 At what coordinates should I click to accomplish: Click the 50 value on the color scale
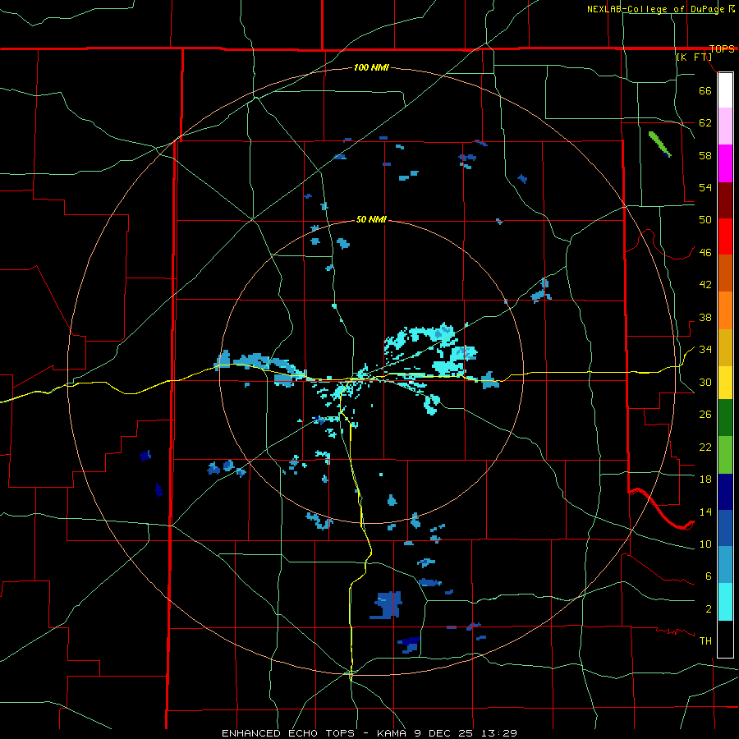coord(705,220)
